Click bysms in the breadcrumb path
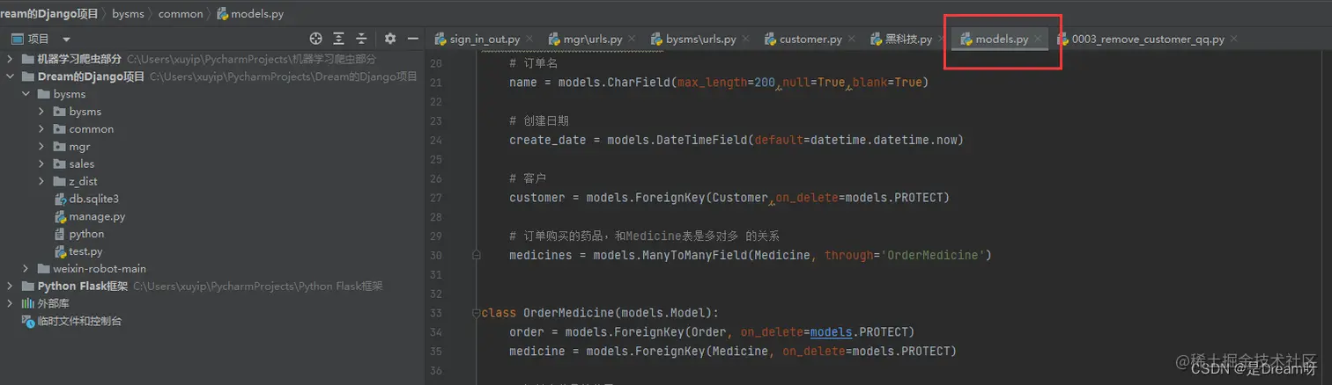1332x385 pixels. (x=128, y=14)
